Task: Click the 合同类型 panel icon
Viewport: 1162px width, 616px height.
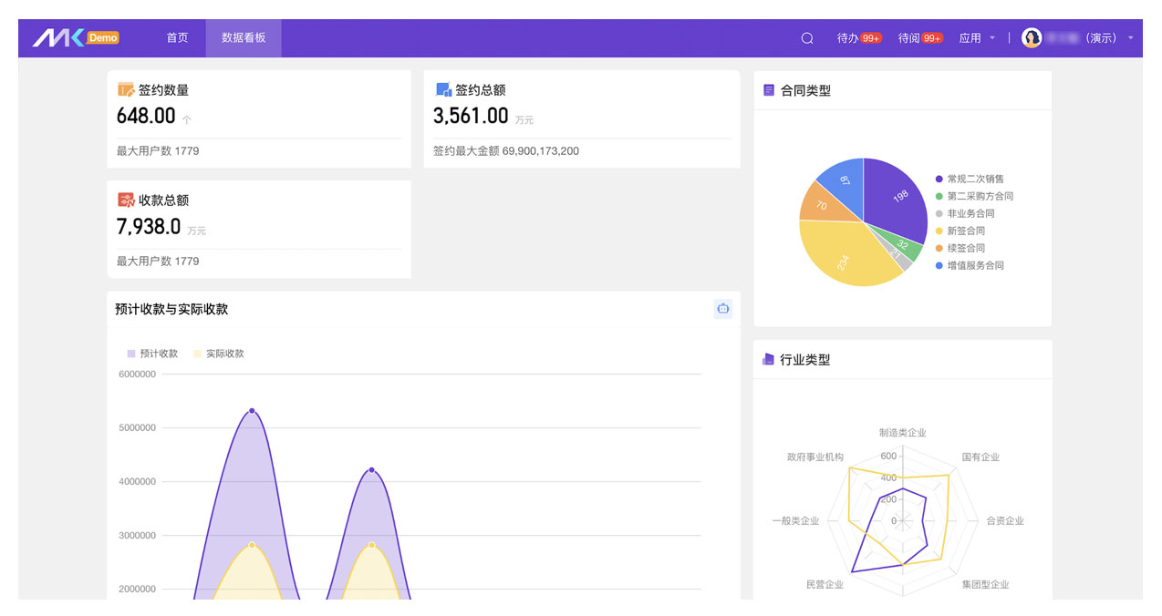Action: pos(769,91)
